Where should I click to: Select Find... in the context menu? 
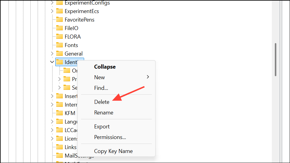(101, 88)
